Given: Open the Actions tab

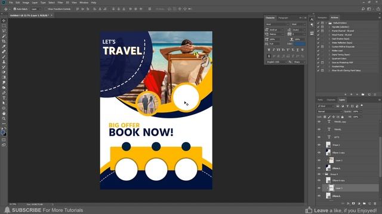Looking at the screenshot, I should [334, 18].
